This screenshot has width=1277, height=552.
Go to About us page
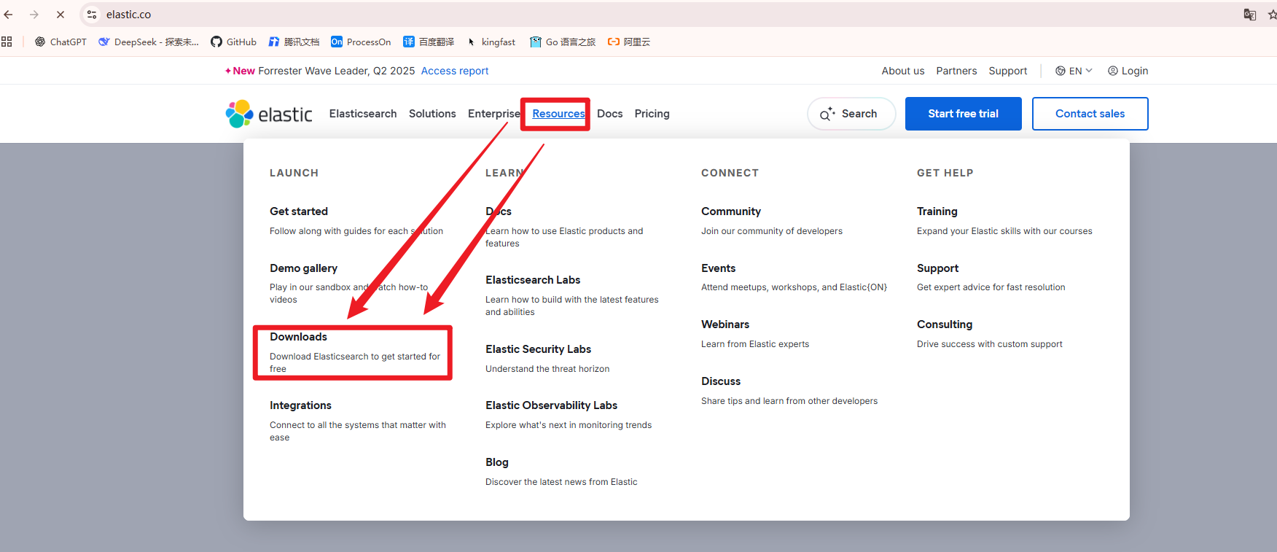[903, 71]
